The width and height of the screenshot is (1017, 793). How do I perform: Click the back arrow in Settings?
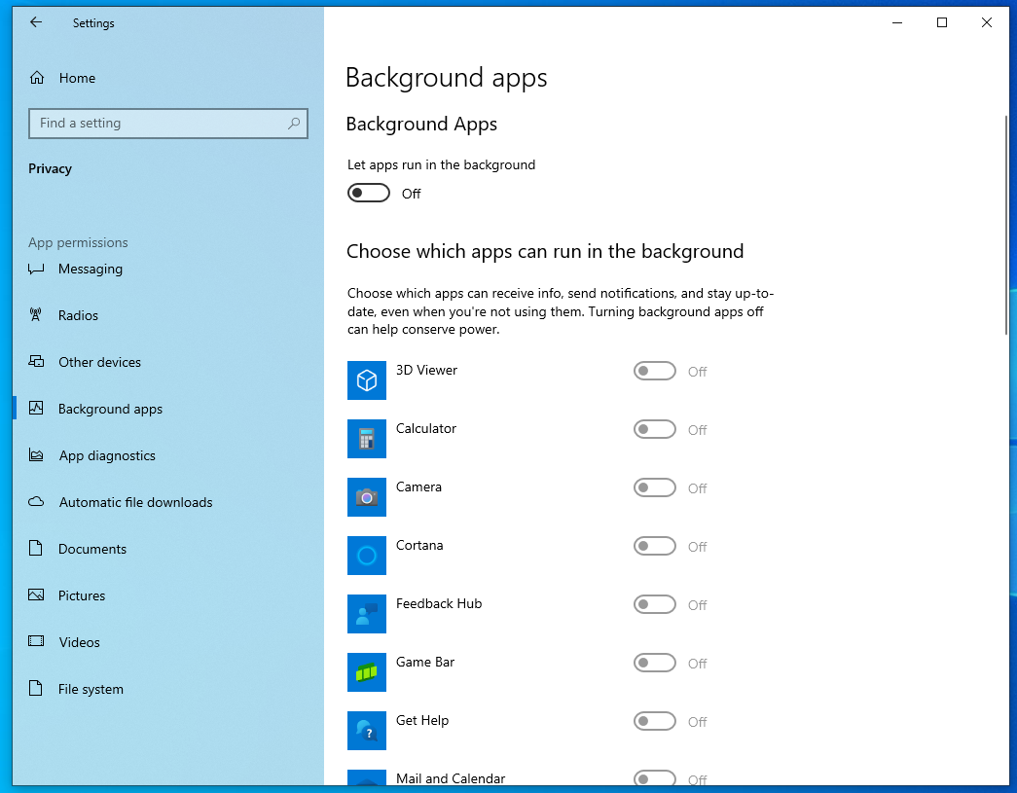click(x=36, y=22)
